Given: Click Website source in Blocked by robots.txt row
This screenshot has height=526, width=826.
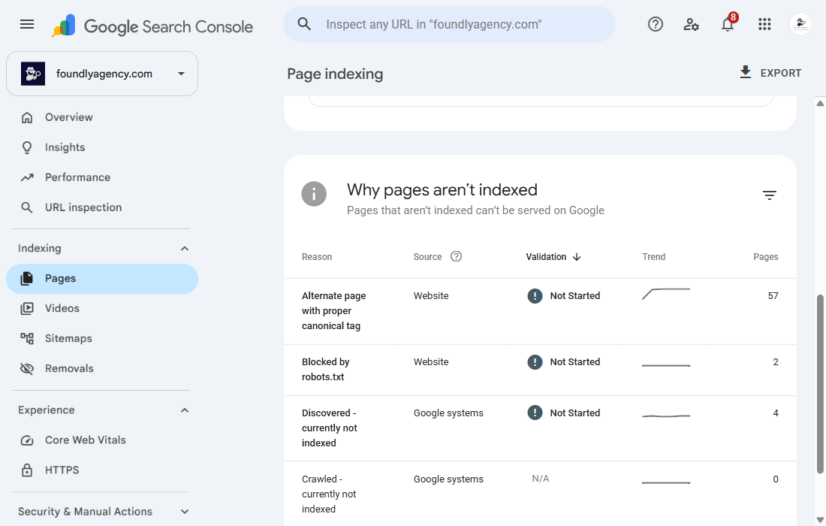Looking at the screenshot, I should coord(431,362).
